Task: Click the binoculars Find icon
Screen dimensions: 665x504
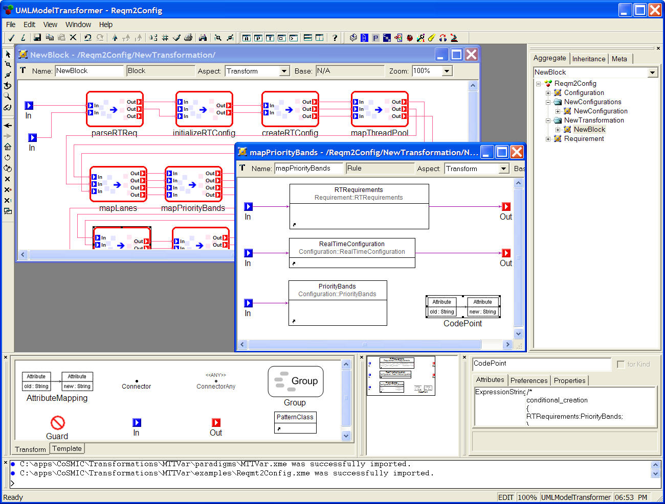Action: click(203, 38)
